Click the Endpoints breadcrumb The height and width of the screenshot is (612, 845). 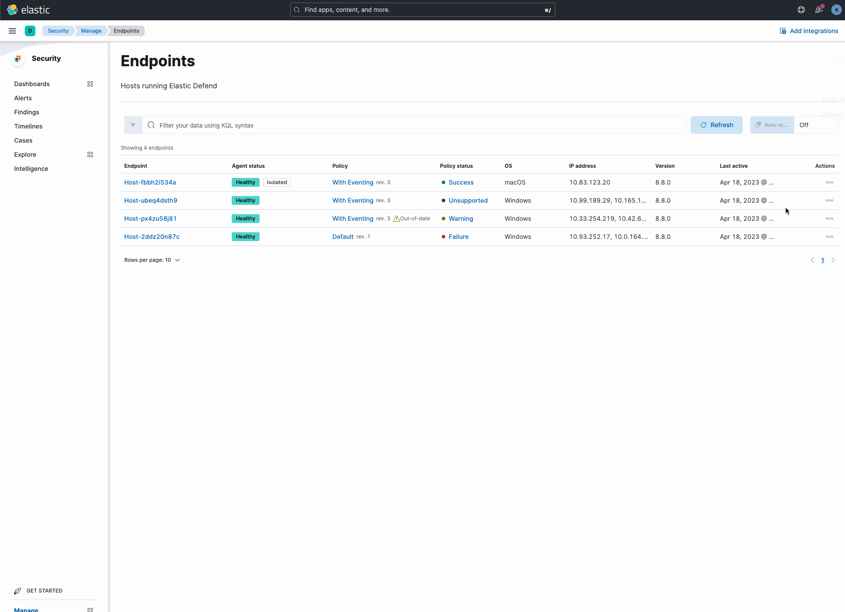pos(126,31)
